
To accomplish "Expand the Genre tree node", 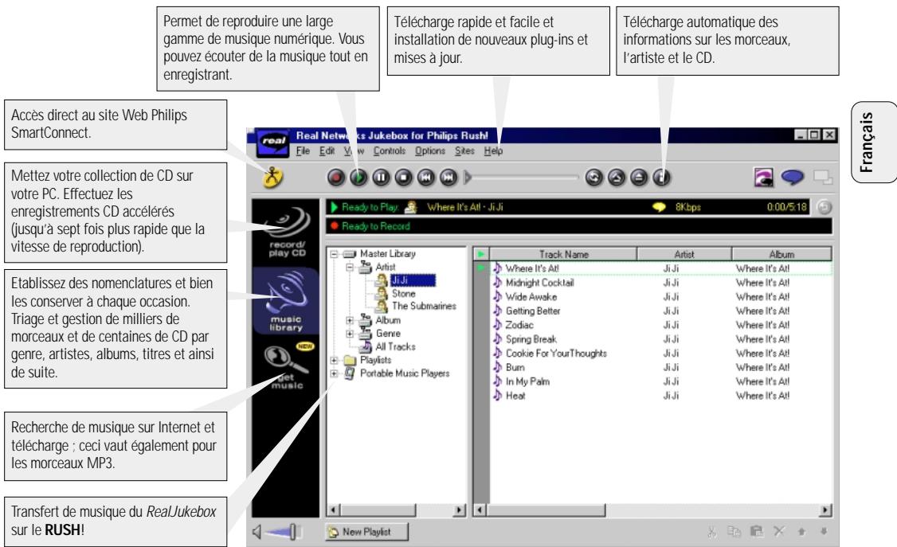I will coord(350,334).
